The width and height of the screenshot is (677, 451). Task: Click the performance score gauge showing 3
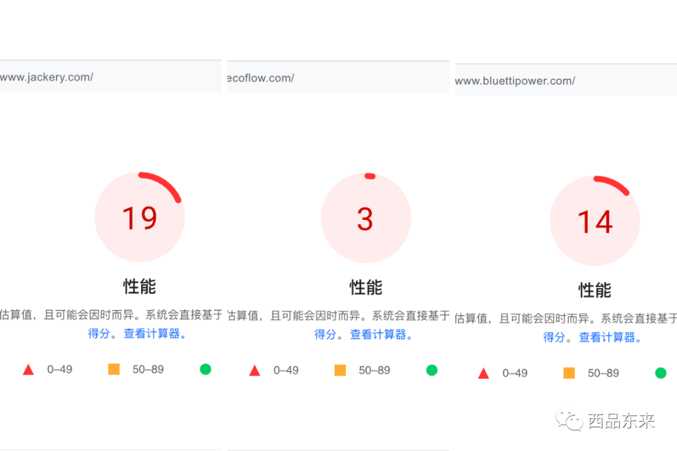(365, 218)
